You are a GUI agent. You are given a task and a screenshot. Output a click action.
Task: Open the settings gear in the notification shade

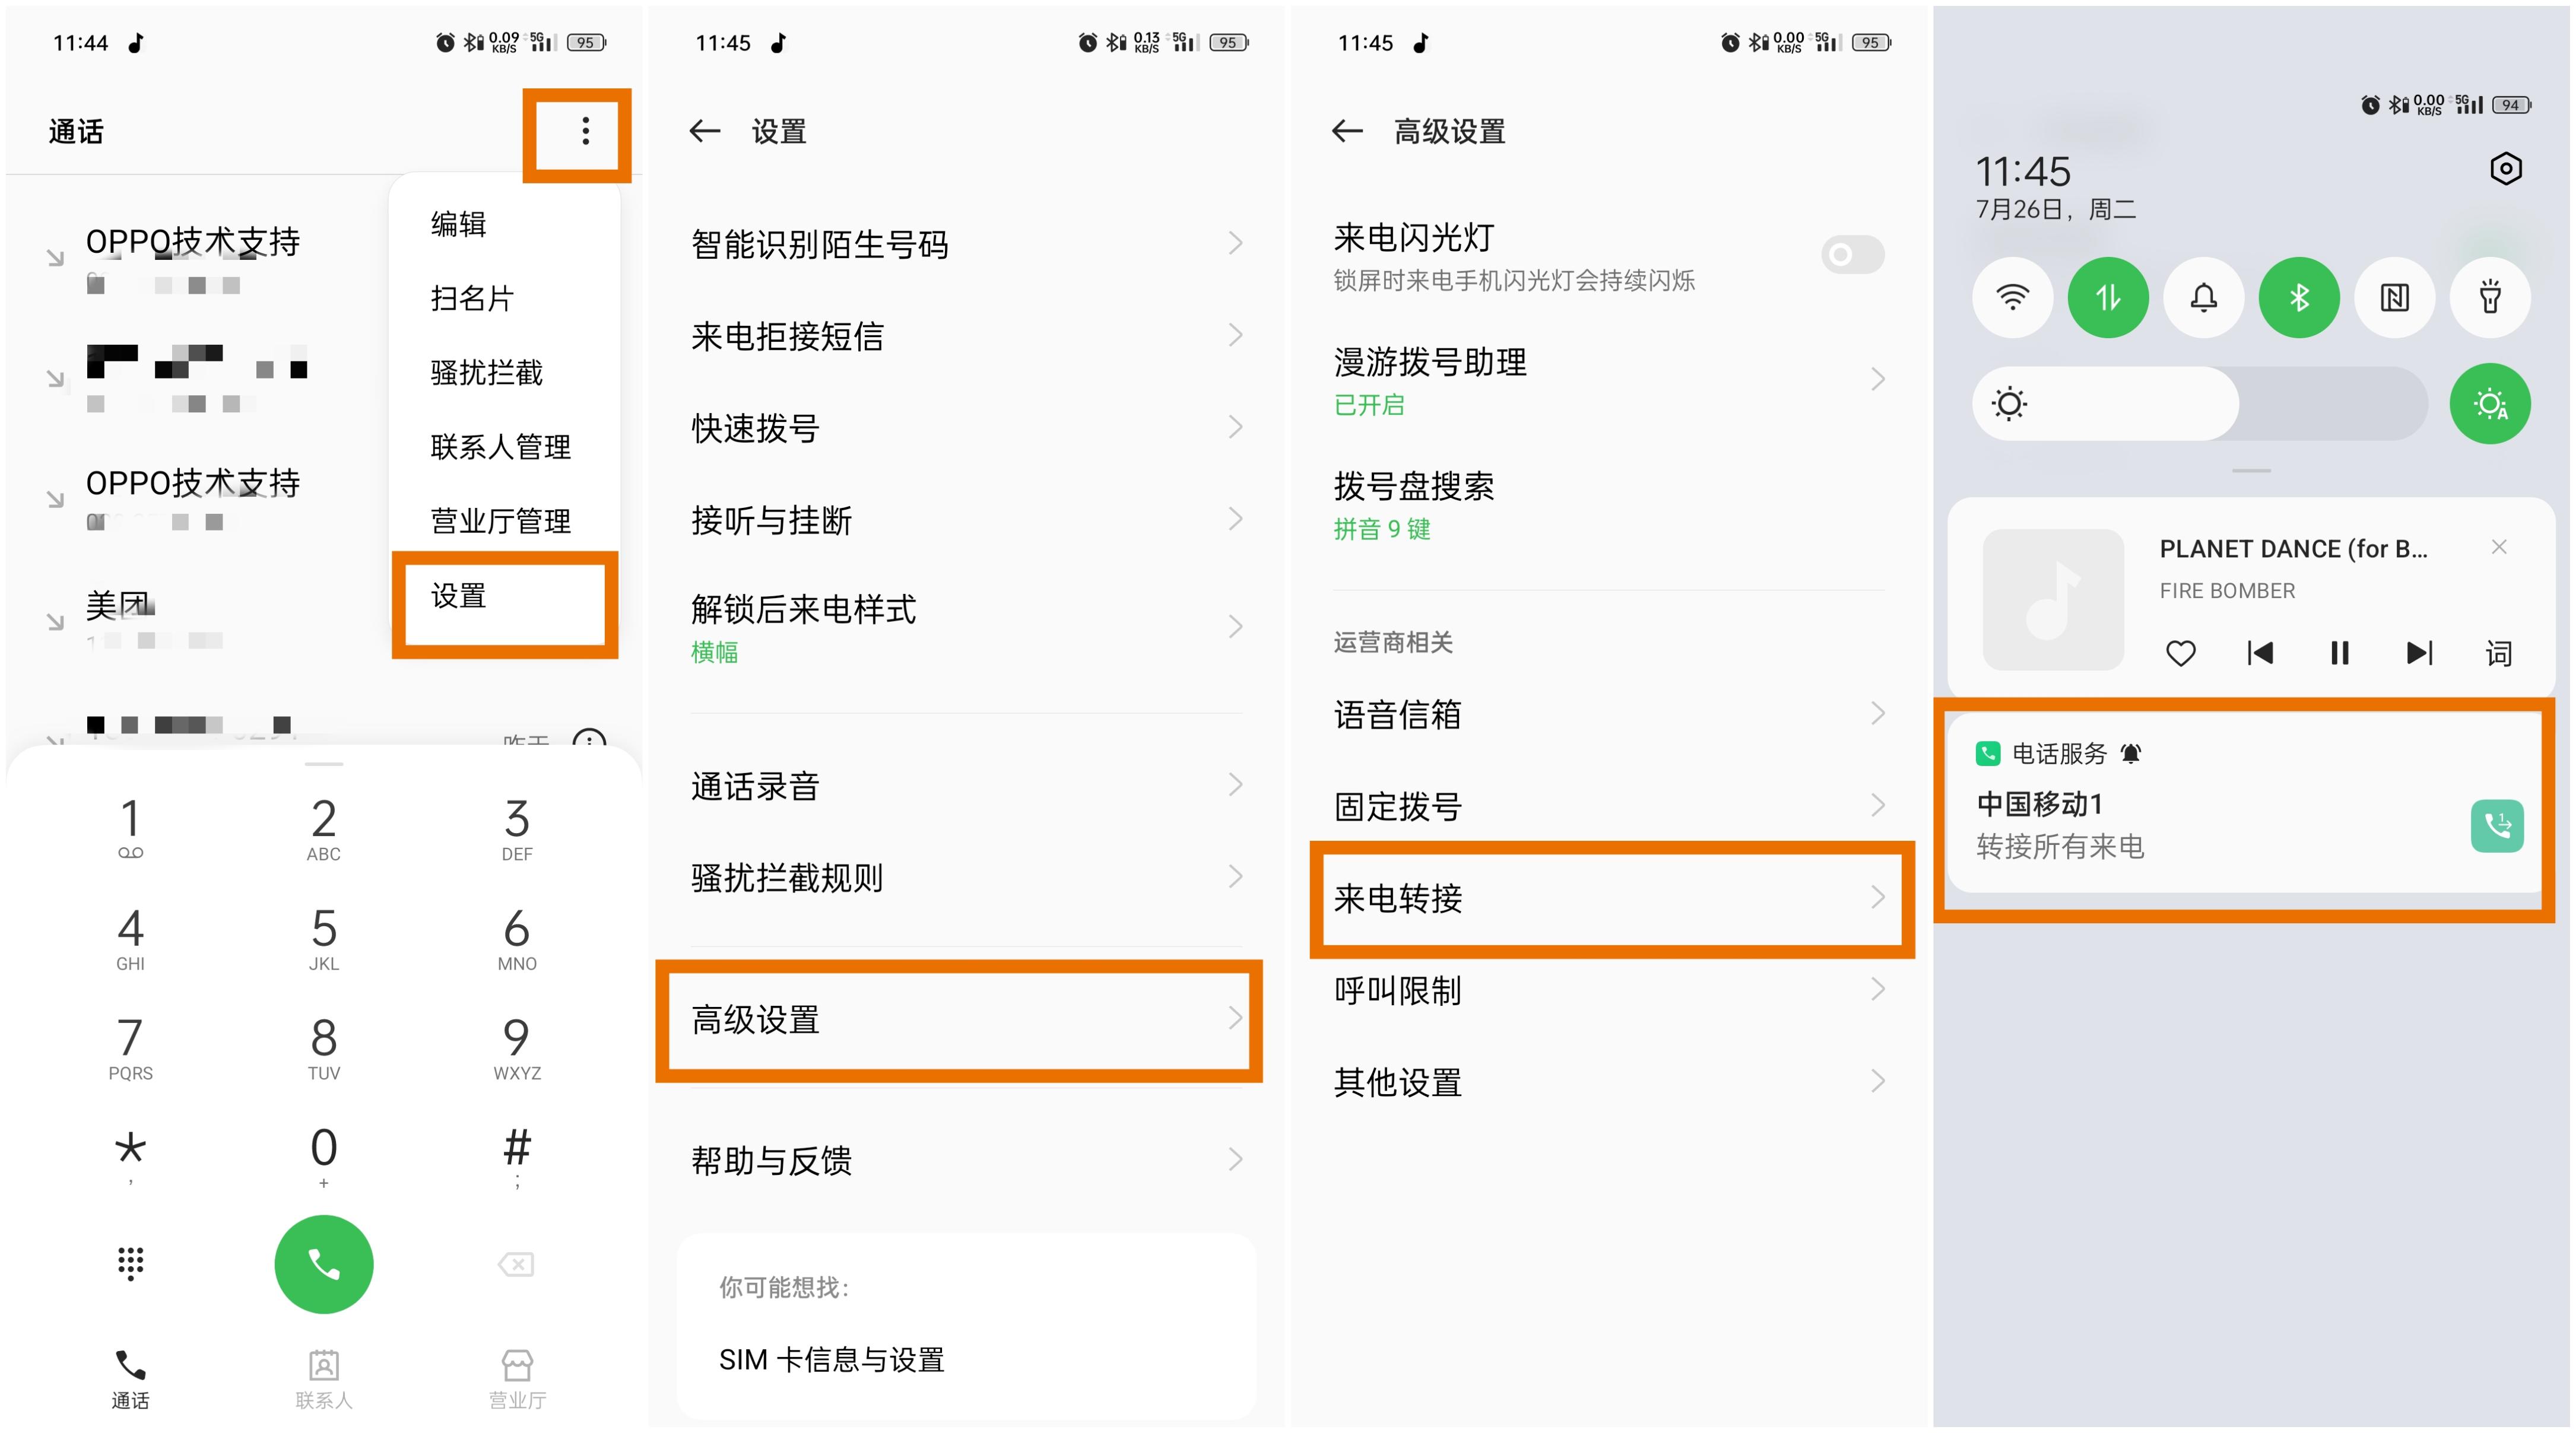(2504, 170)
